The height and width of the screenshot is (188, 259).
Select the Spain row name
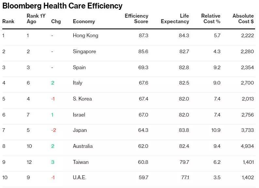point(79,68)
